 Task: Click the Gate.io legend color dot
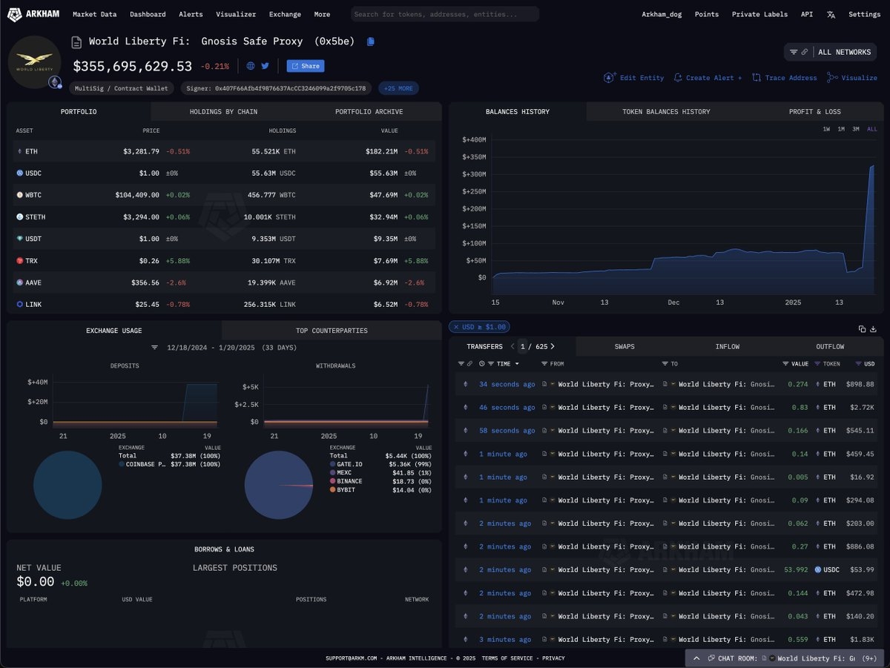pyautogui.click(x=331, y=464)
